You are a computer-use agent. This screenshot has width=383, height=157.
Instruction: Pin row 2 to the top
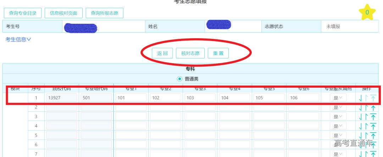[373, 107]
